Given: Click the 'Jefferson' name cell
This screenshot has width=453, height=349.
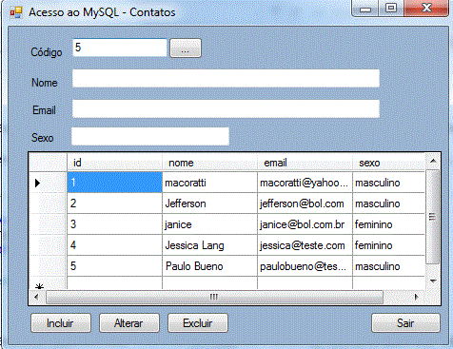Looking at the screenshot, I should [x=209, y=204].
